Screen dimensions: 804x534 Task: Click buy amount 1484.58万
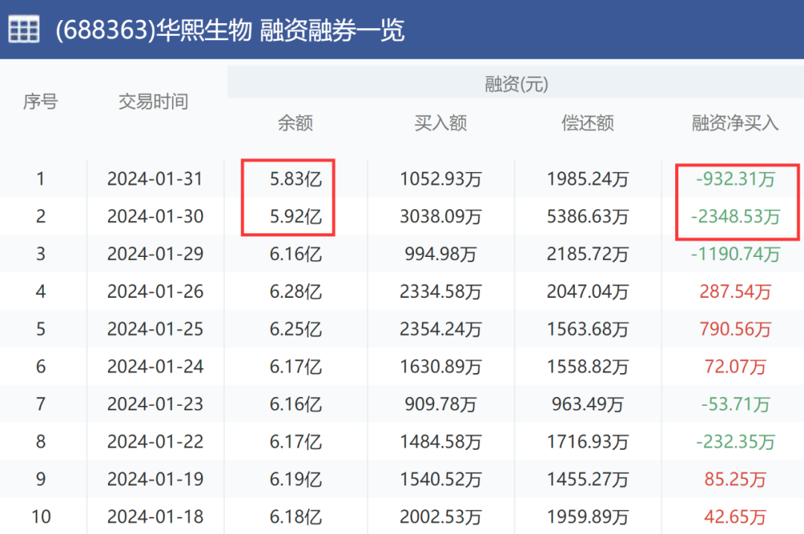[441, 441]
